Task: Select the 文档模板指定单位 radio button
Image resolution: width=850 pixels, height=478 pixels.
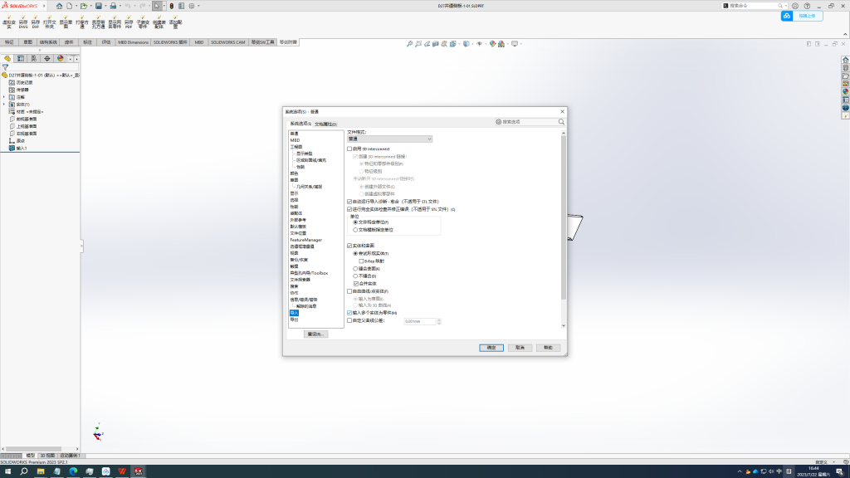Action: pos(356,230)
